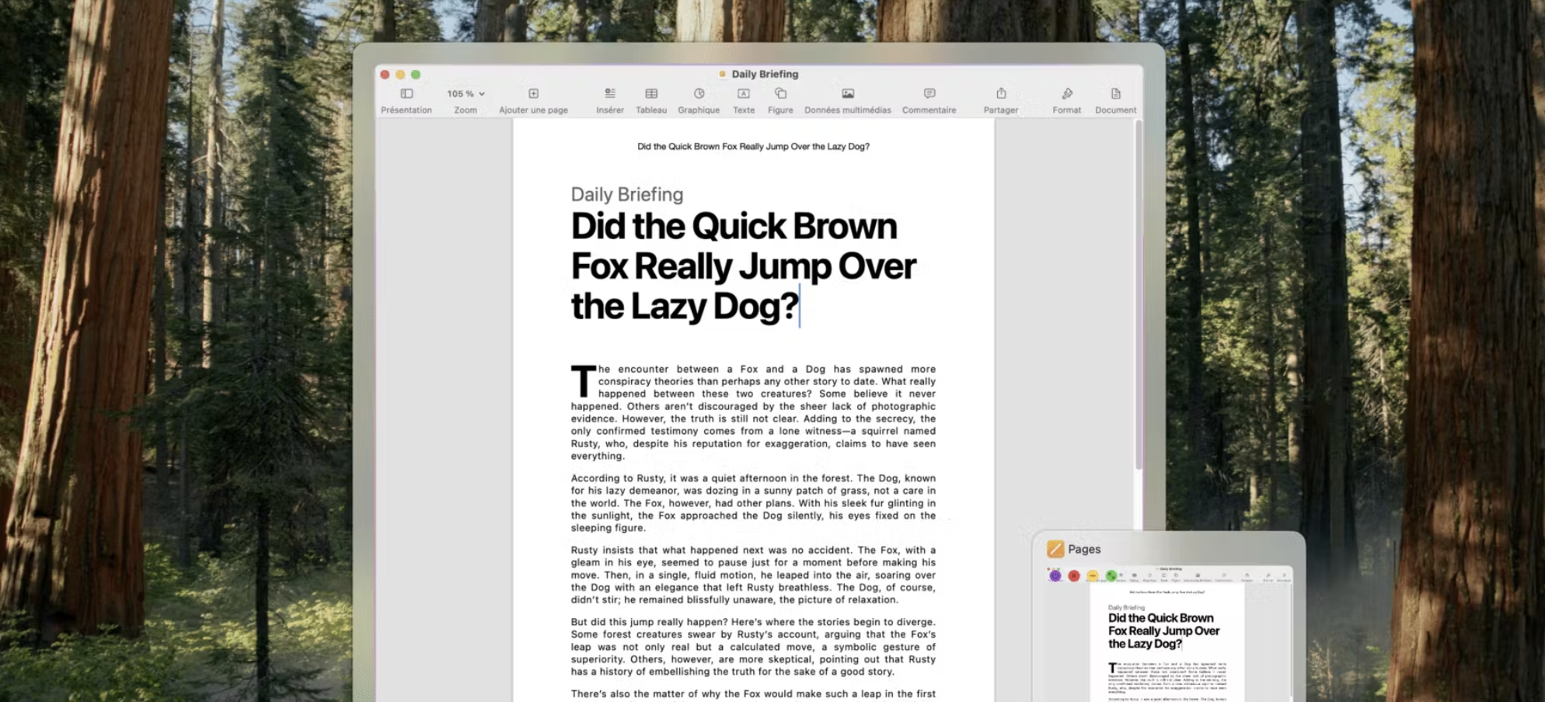This screenshot has height=702, width=1545.
Task: Click the large drop cap T
Action: pyautogui.click(x=584, y=381)
